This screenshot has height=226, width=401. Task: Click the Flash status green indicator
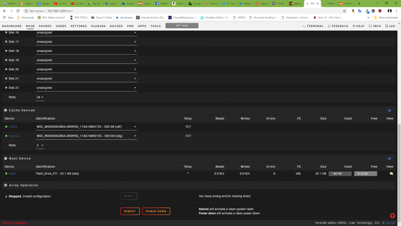(6, 173)
